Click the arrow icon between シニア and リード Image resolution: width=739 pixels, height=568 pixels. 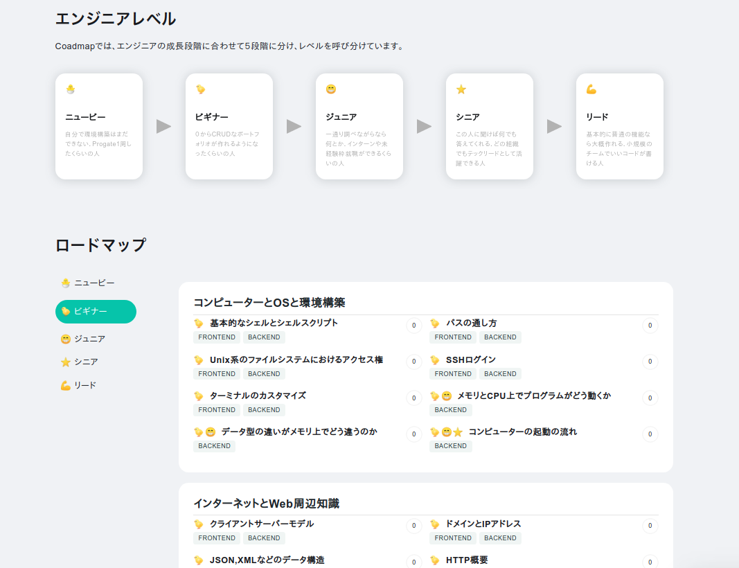point(553,126)
